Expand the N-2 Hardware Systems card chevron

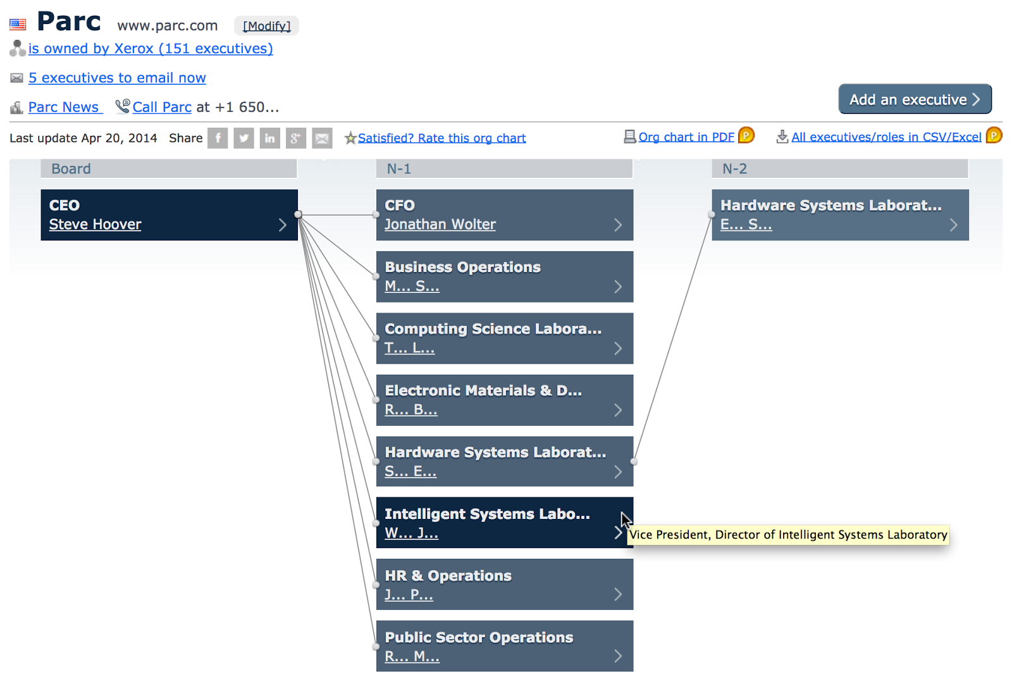953,225
